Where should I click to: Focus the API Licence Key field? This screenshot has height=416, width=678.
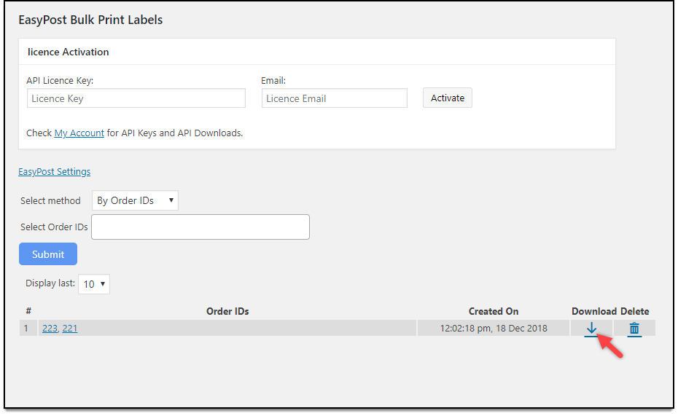pyautogui.click(x=136, y=98)
